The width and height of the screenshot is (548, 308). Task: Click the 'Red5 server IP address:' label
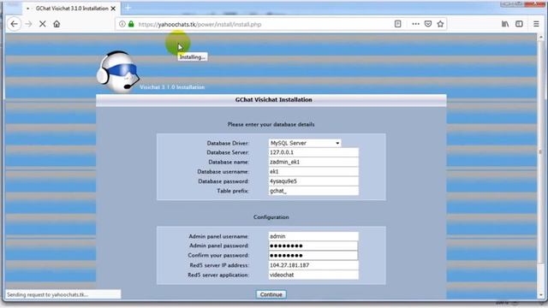pos(219,265)
